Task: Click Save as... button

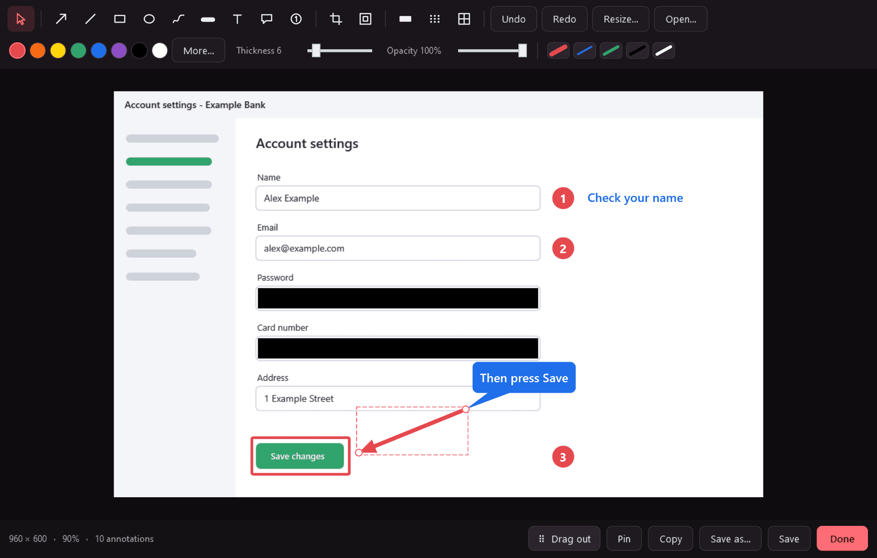Action: [730, 539]
